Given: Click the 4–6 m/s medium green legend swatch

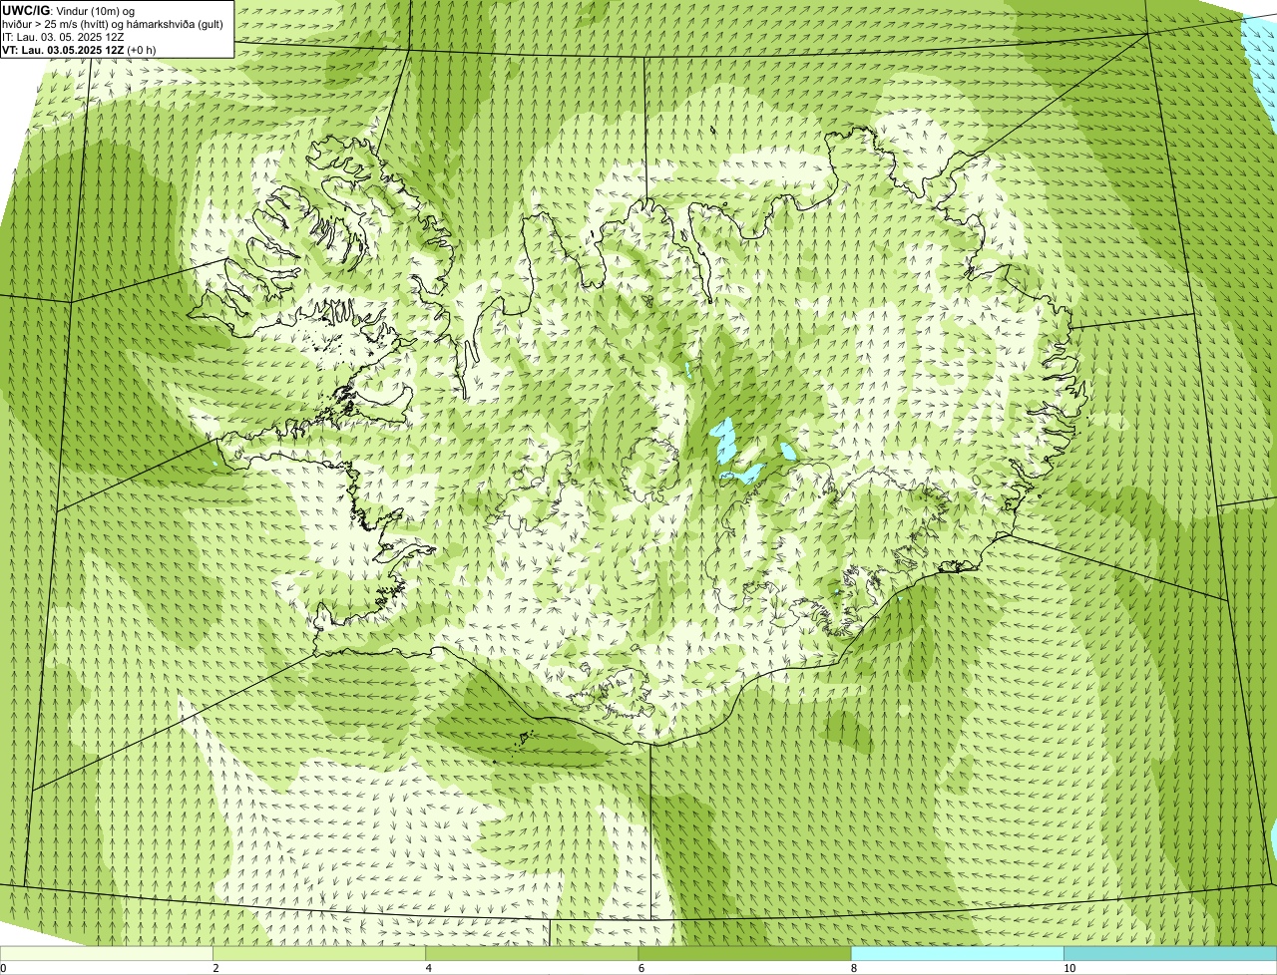Looking at the screenshot, I should (532, 953).
